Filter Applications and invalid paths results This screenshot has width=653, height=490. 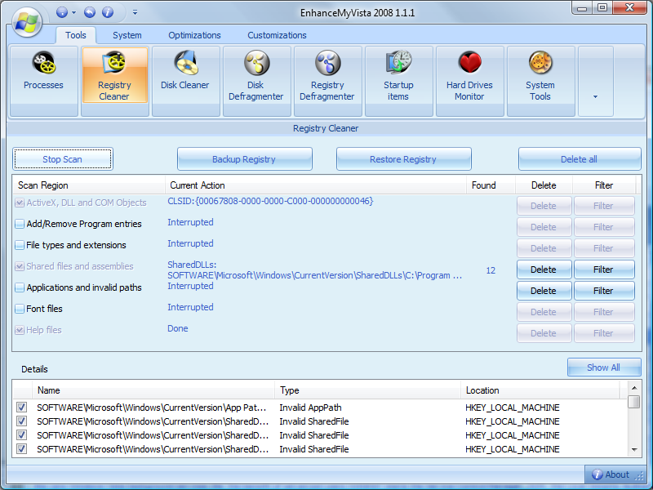click(x=604, y=291)
